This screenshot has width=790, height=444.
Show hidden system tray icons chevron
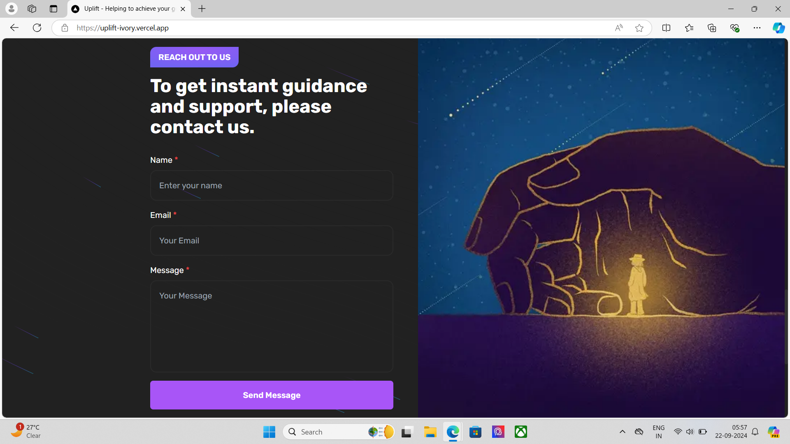click(x=622, y=432)
